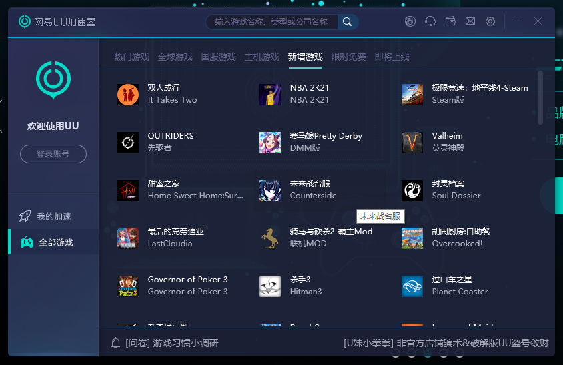Screen dimensions: 563x365
Task: Open 我的加速 in the sidebar
Action: tap(53, 216)
